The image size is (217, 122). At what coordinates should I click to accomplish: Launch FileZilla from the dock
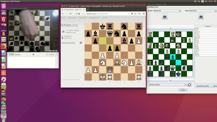point(3,20)
